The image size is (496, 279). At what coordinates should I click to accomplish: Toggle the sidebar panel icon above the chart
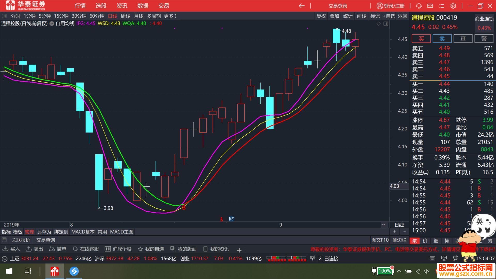pyautogui.click(x=386, y=24)
